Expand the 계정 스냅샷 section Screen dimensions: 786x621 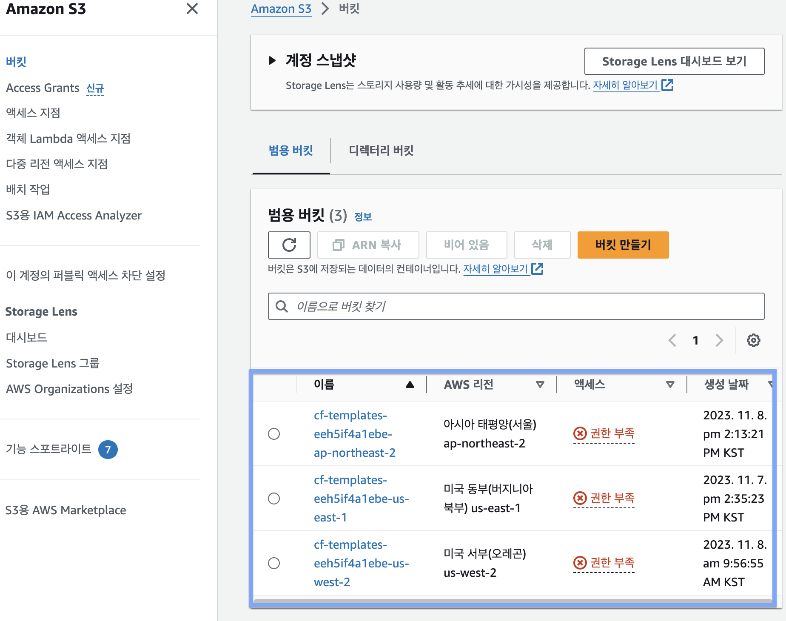coord(272,60)
